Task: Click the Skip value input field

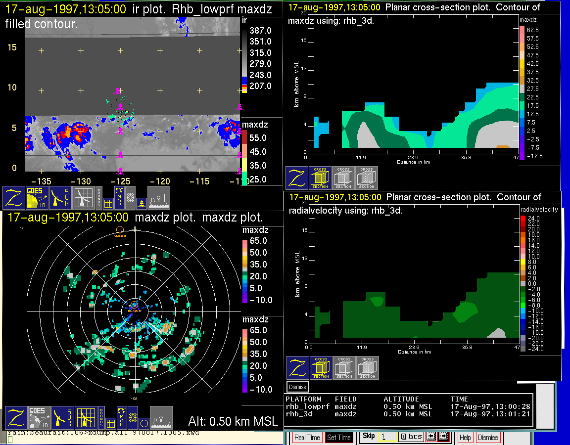Action: [x=387, y=438]
